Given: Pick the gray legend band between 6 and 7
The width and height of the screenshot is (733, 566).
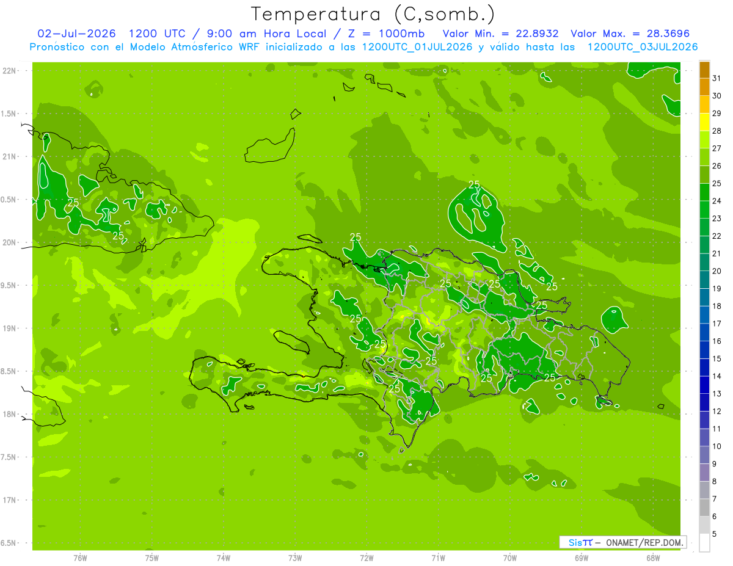Looking at the screenshot, I should [704, 507].
